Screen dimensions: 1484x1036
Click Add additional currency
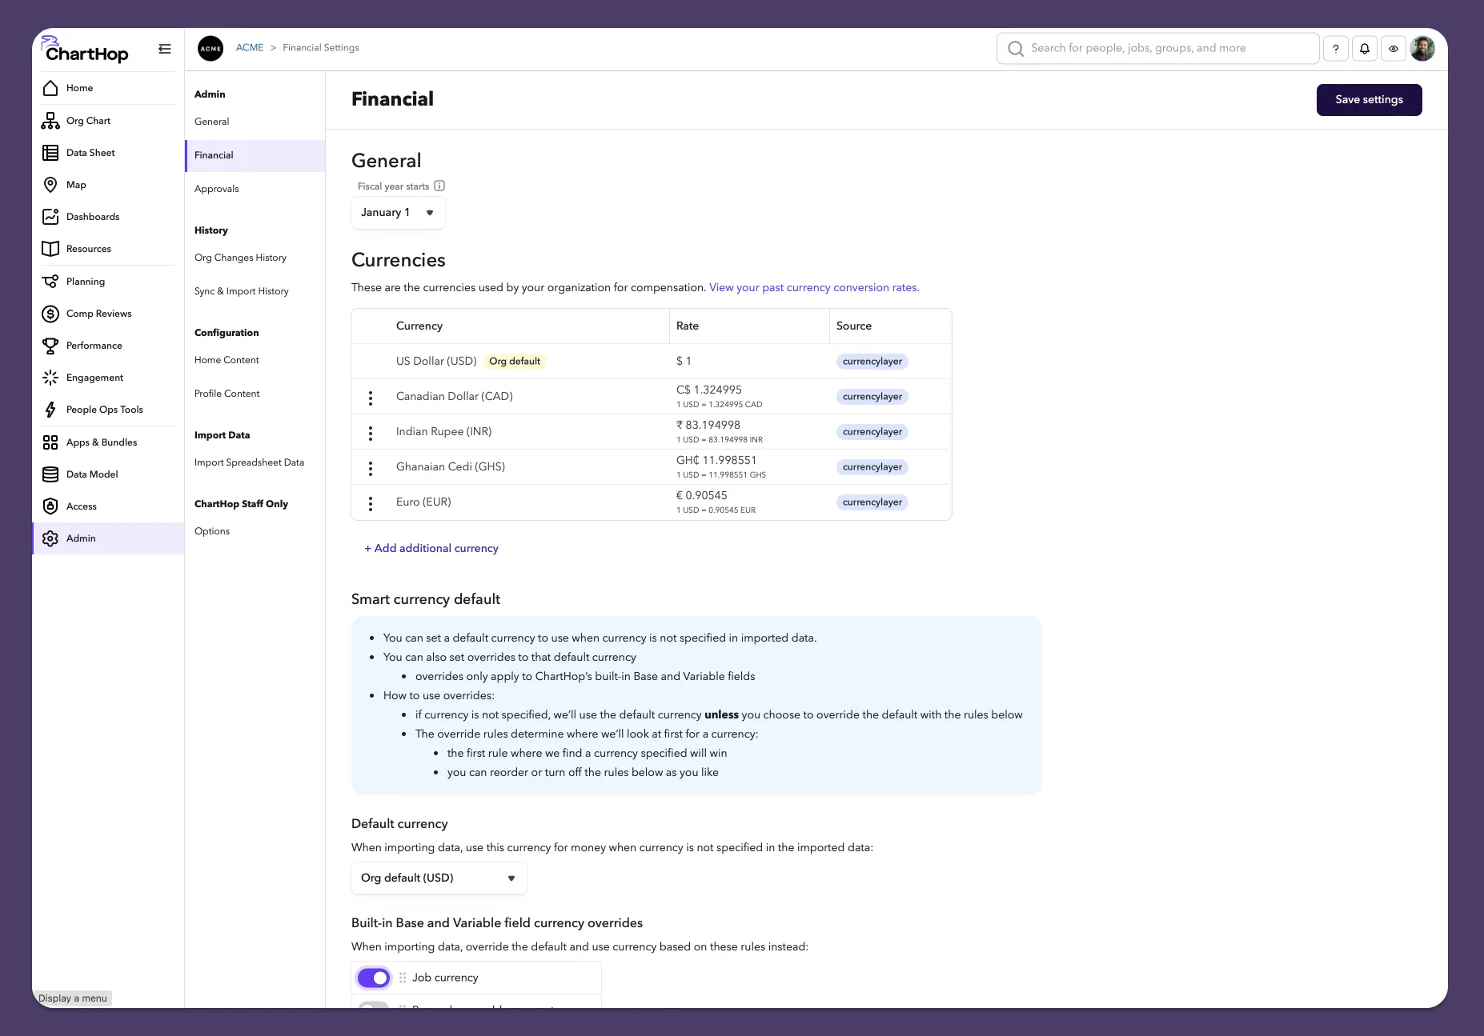pos(431,548)
